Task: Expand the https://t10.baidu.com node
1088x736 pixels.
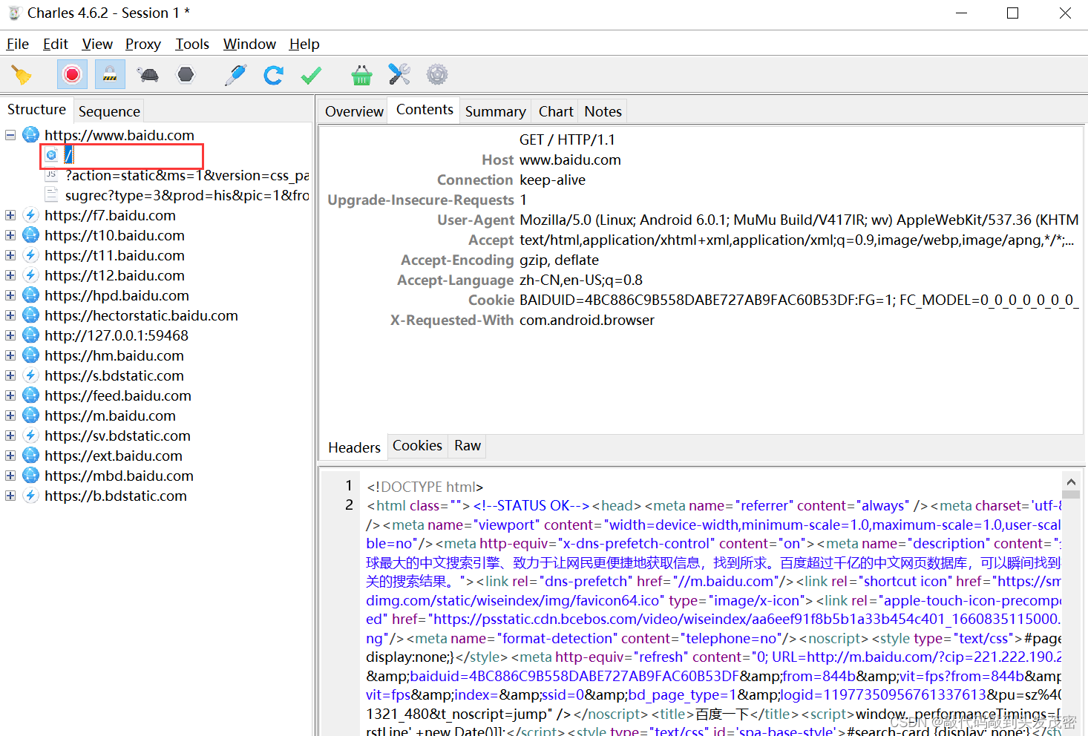Action: coord(10,235)
